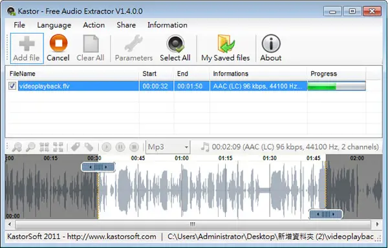388x248 pixels.
Task: Select the videoplayback.flv file name
Action: [x=45, y=86]
